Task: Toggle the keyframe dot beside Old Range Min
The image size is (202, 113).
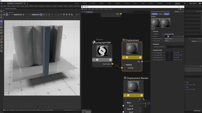Action: point(164,53)
